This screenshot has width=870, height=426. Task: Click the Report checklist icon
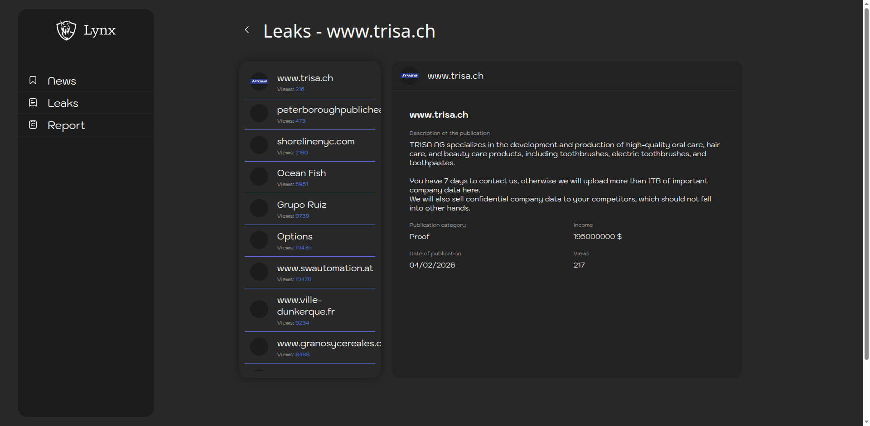(33, 124)
